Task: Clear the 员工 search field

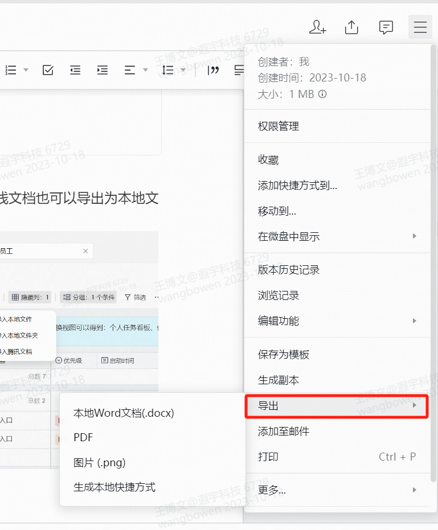Action: pos(85,251)
